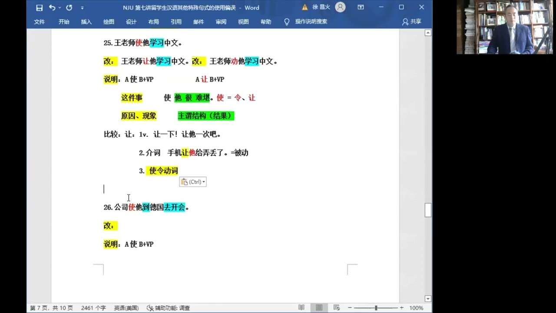The image size is (556, 313).
Task: Click the zoom in plus button
Action: click(401, 308)
